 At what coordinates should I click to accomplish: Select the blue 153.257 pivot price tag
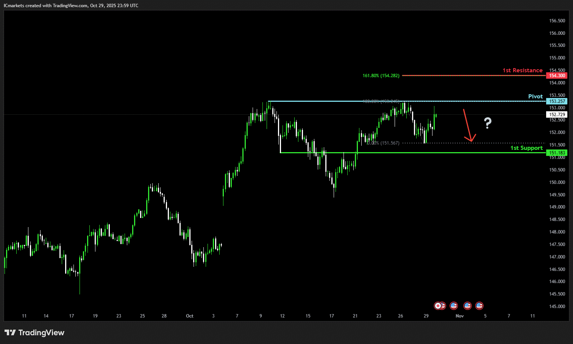[x=557, y=101]
